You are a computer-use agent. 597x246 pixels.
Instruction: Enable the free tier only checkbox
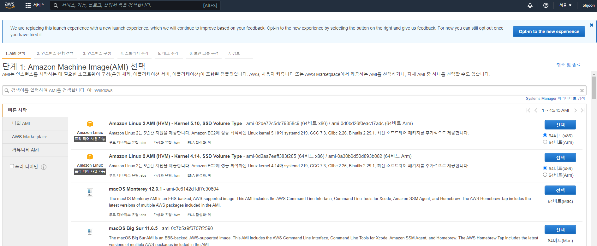(x=12, y=166)
